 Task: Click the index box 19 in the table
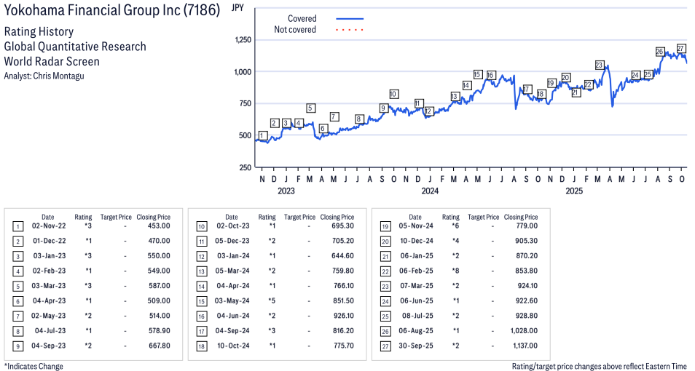coord(385,226)
